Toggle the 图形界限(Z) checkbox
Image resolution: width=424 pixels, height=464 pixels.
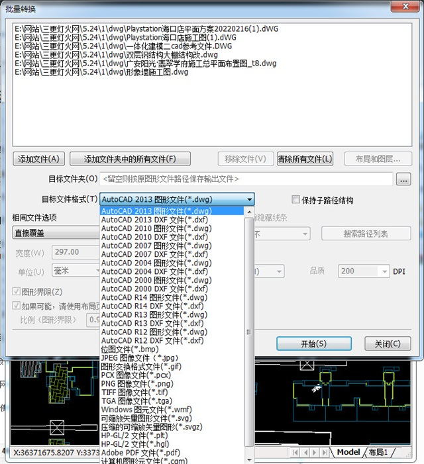click(17, 291)
